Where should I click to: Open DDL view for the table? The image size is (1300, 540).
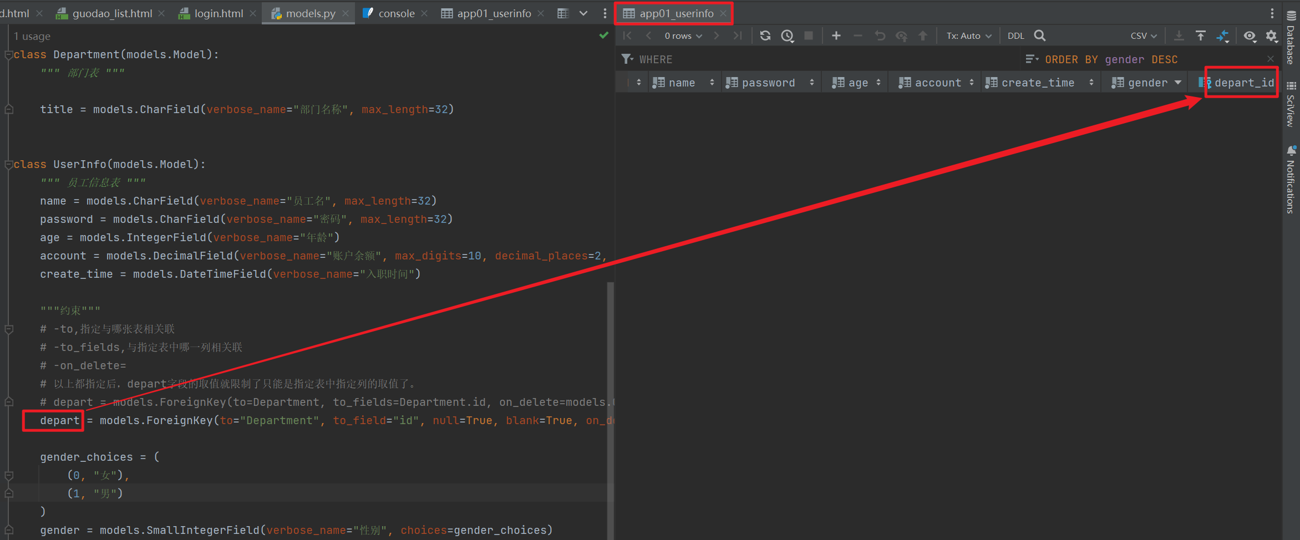click(1015, 36)
